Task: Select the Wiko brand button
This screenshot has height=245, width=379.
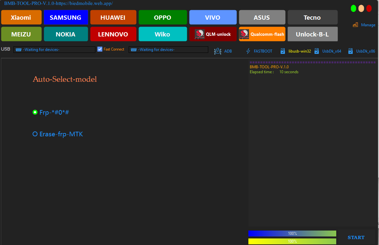Action: click(163, 34)
